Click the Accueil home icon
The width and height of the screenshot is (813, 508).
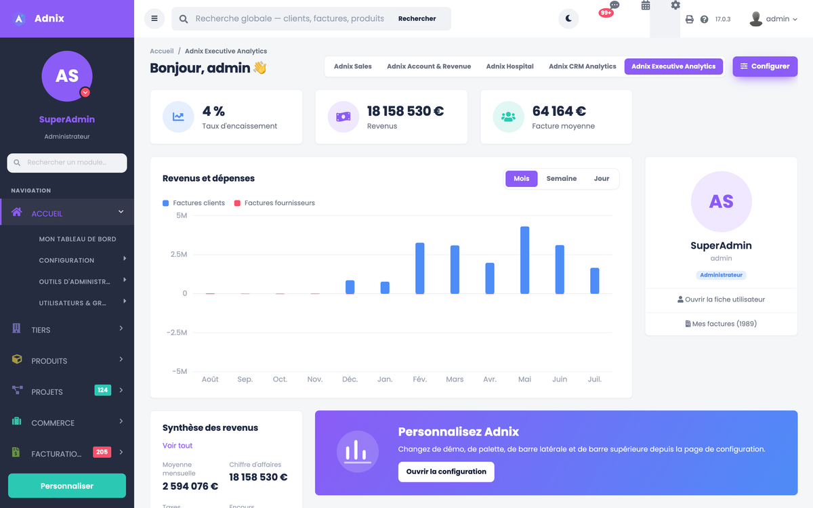(17, 212)
